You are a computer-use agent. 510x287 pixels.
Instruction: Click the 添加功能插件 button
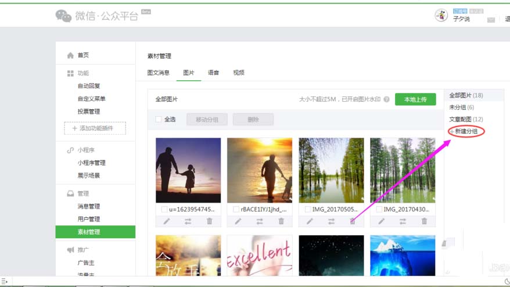pyautogui.click(x=95, y=128)
